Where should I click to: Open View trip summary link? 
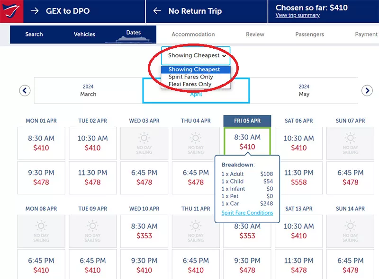pos(298,15)
